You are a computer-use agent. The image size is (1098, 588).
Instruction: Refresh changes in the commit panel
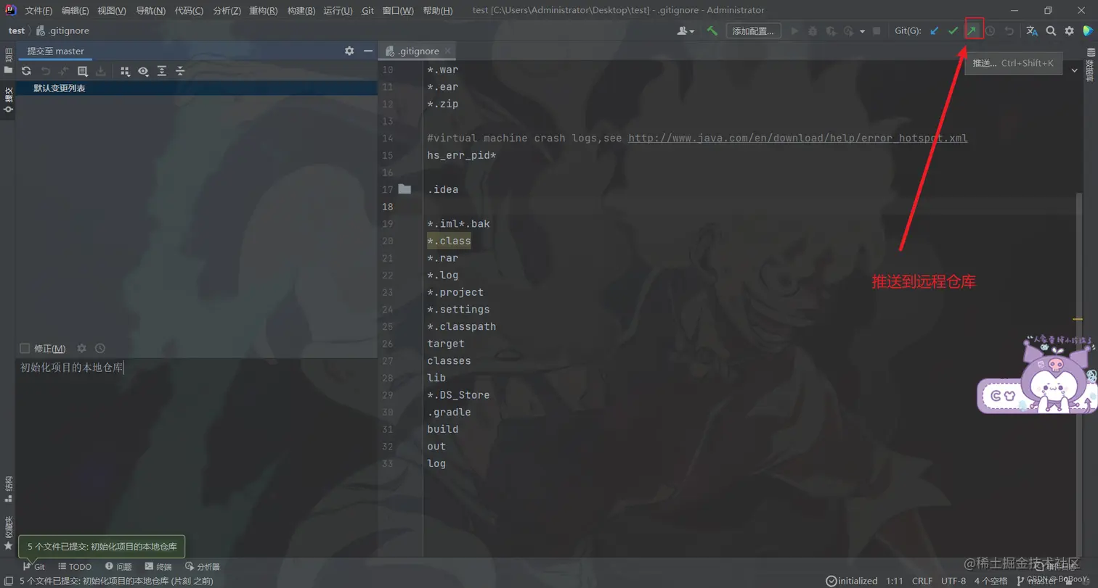click(26, 71)
